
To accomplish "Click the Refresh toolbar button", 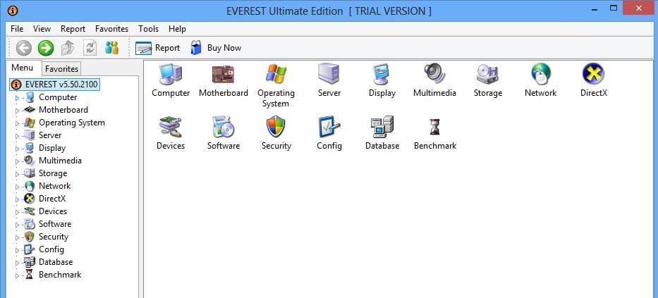I will tap(90, 48).
